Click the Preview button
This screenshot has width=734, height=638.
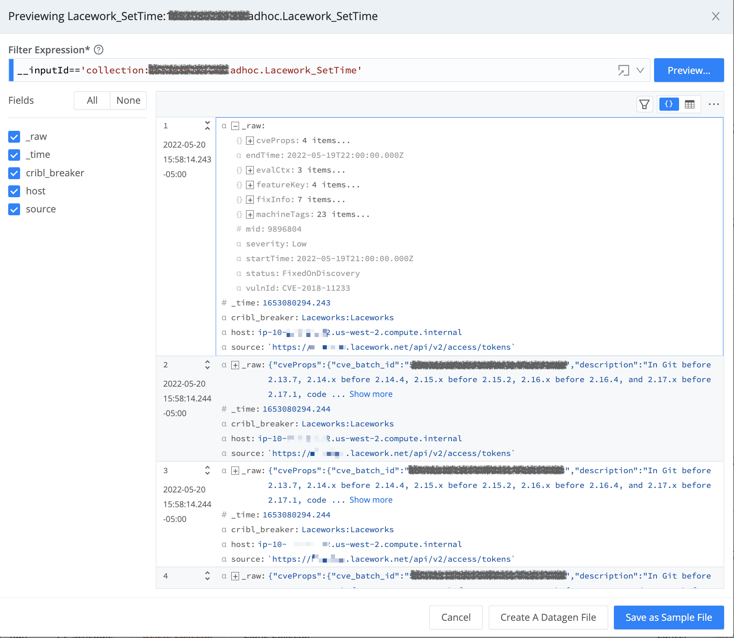(688, 70)
